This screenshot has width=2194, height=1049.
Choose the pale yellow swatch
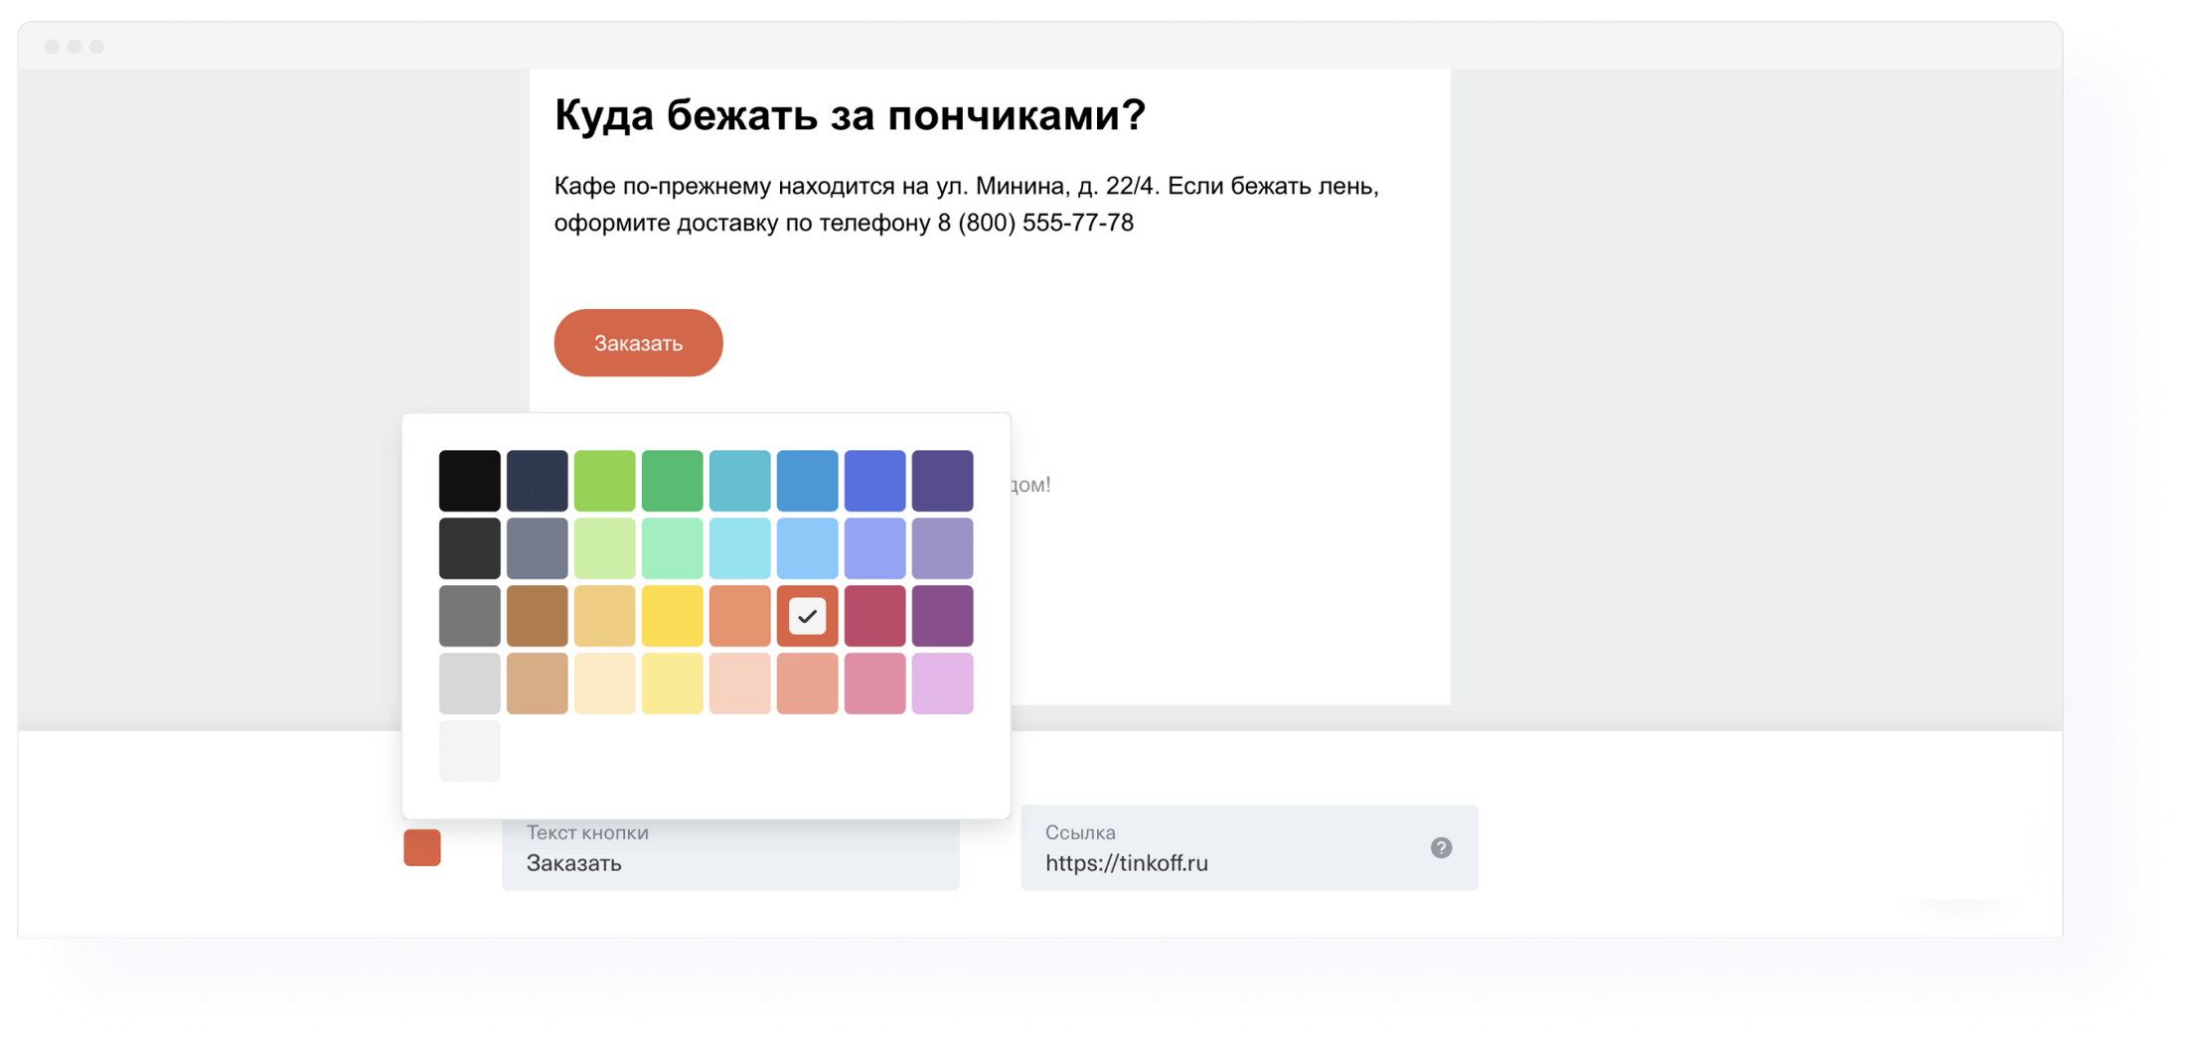[x=673, y=683]
